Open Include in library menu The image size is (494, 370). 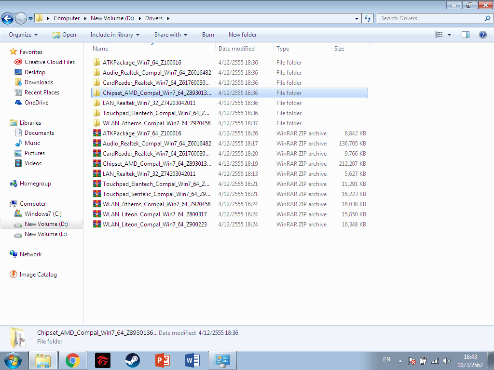pyautogui.click(x=115, y=35)
